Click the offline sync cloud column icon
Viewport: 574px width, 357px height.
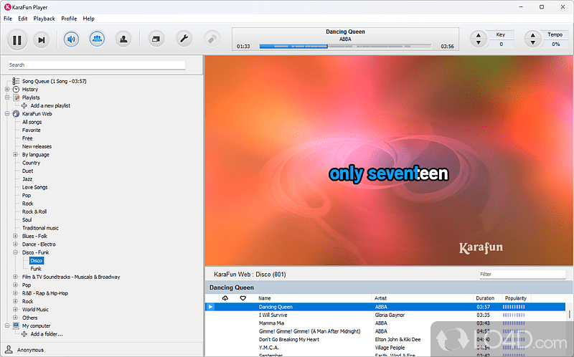click(x=225, y=298)
